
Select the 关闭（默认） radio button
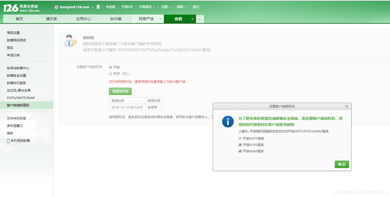coord(110,74)
